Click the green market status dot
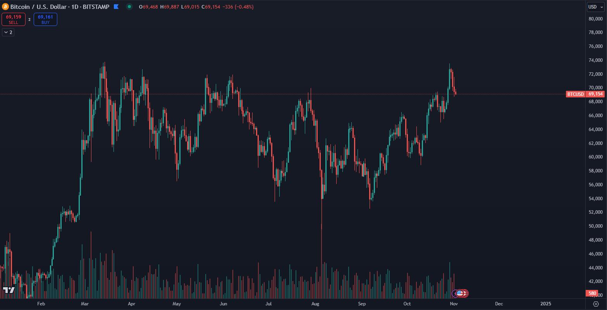607x310 pixels. point(129,7)
